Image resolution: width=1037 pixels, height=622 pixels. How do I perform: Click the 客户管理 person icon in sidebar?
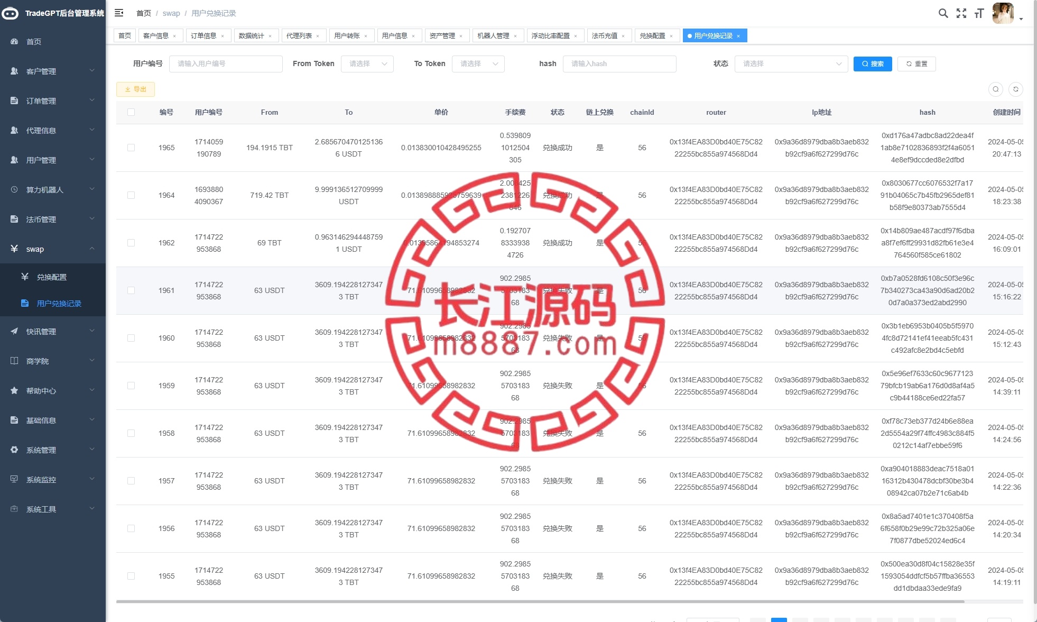tap(14, 71)
